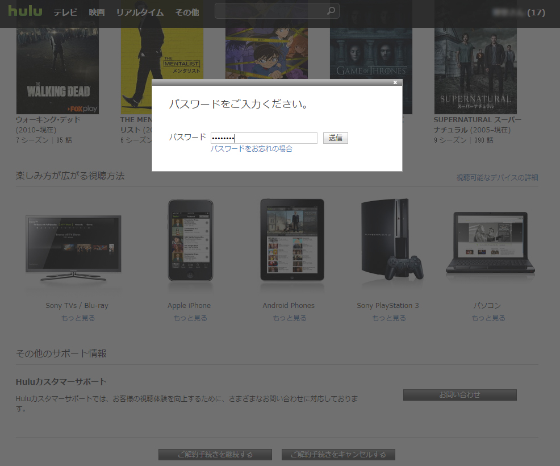560x466 pixels.
Task: Click 9 シーズン | 390 話 text
Action: pyautogui.click(x=463, y=140)
